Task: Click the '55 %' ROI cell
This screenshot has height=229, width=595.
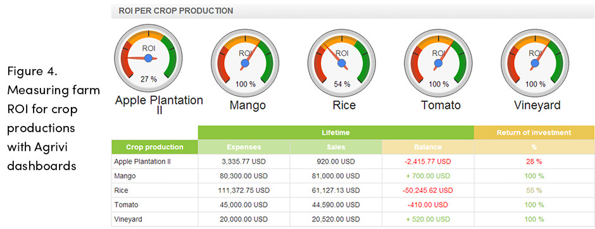Action: click(534, 190)
